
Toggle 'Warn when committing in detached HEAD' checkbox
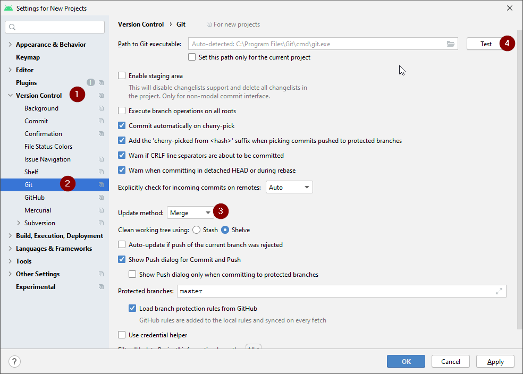point(122,171)
